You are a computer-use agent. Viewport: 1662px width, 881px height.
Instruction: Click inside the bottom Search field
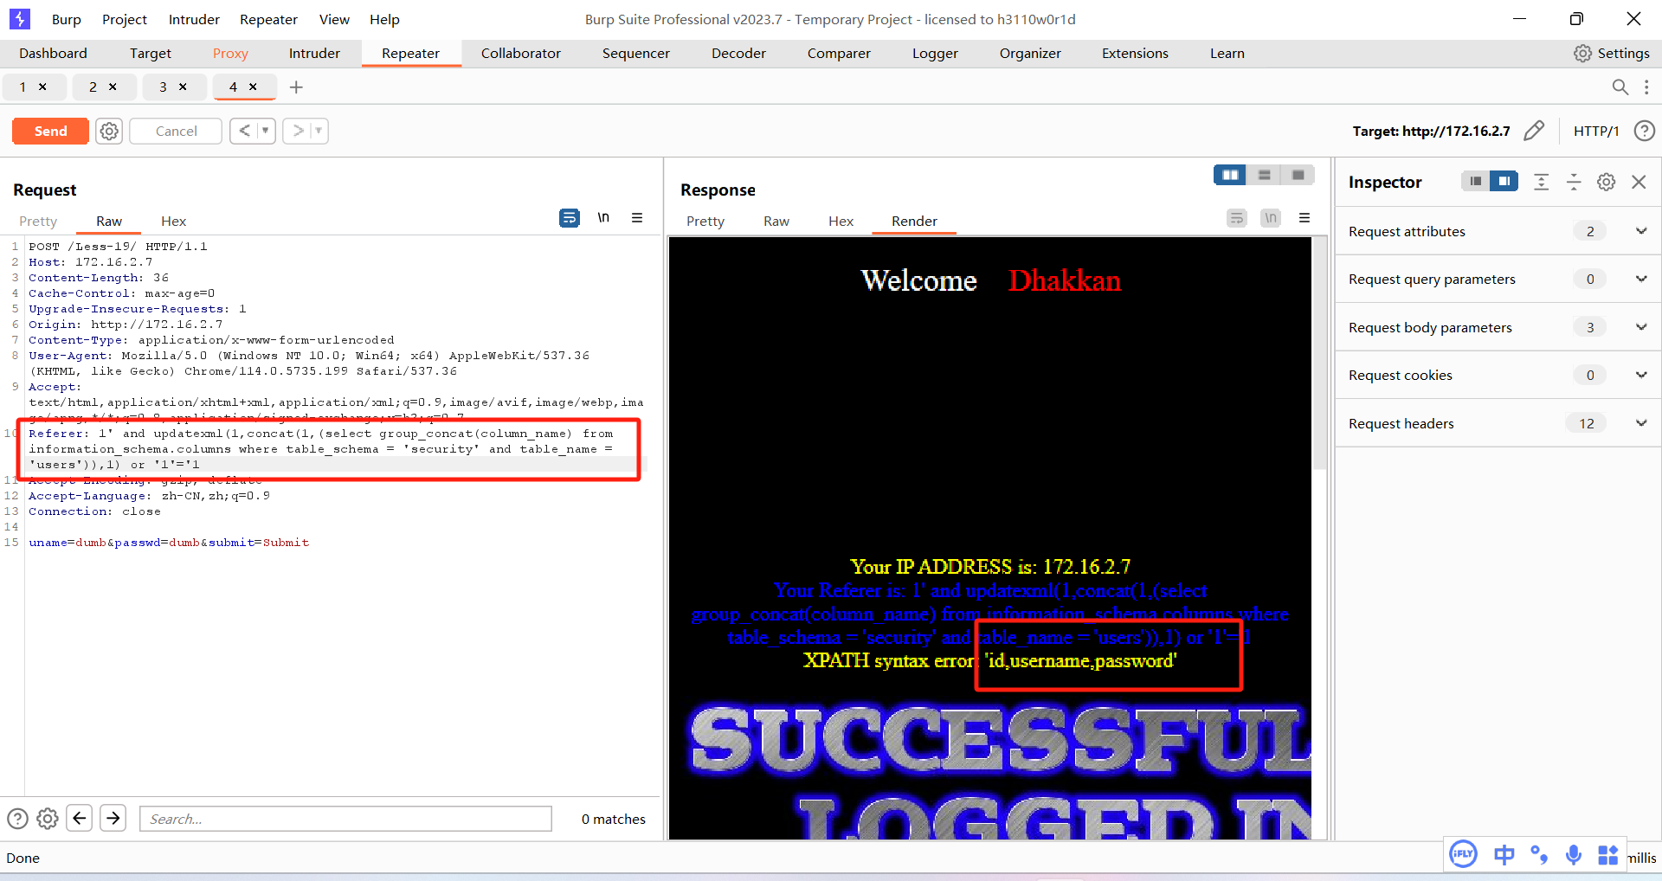tap(345, 819)
